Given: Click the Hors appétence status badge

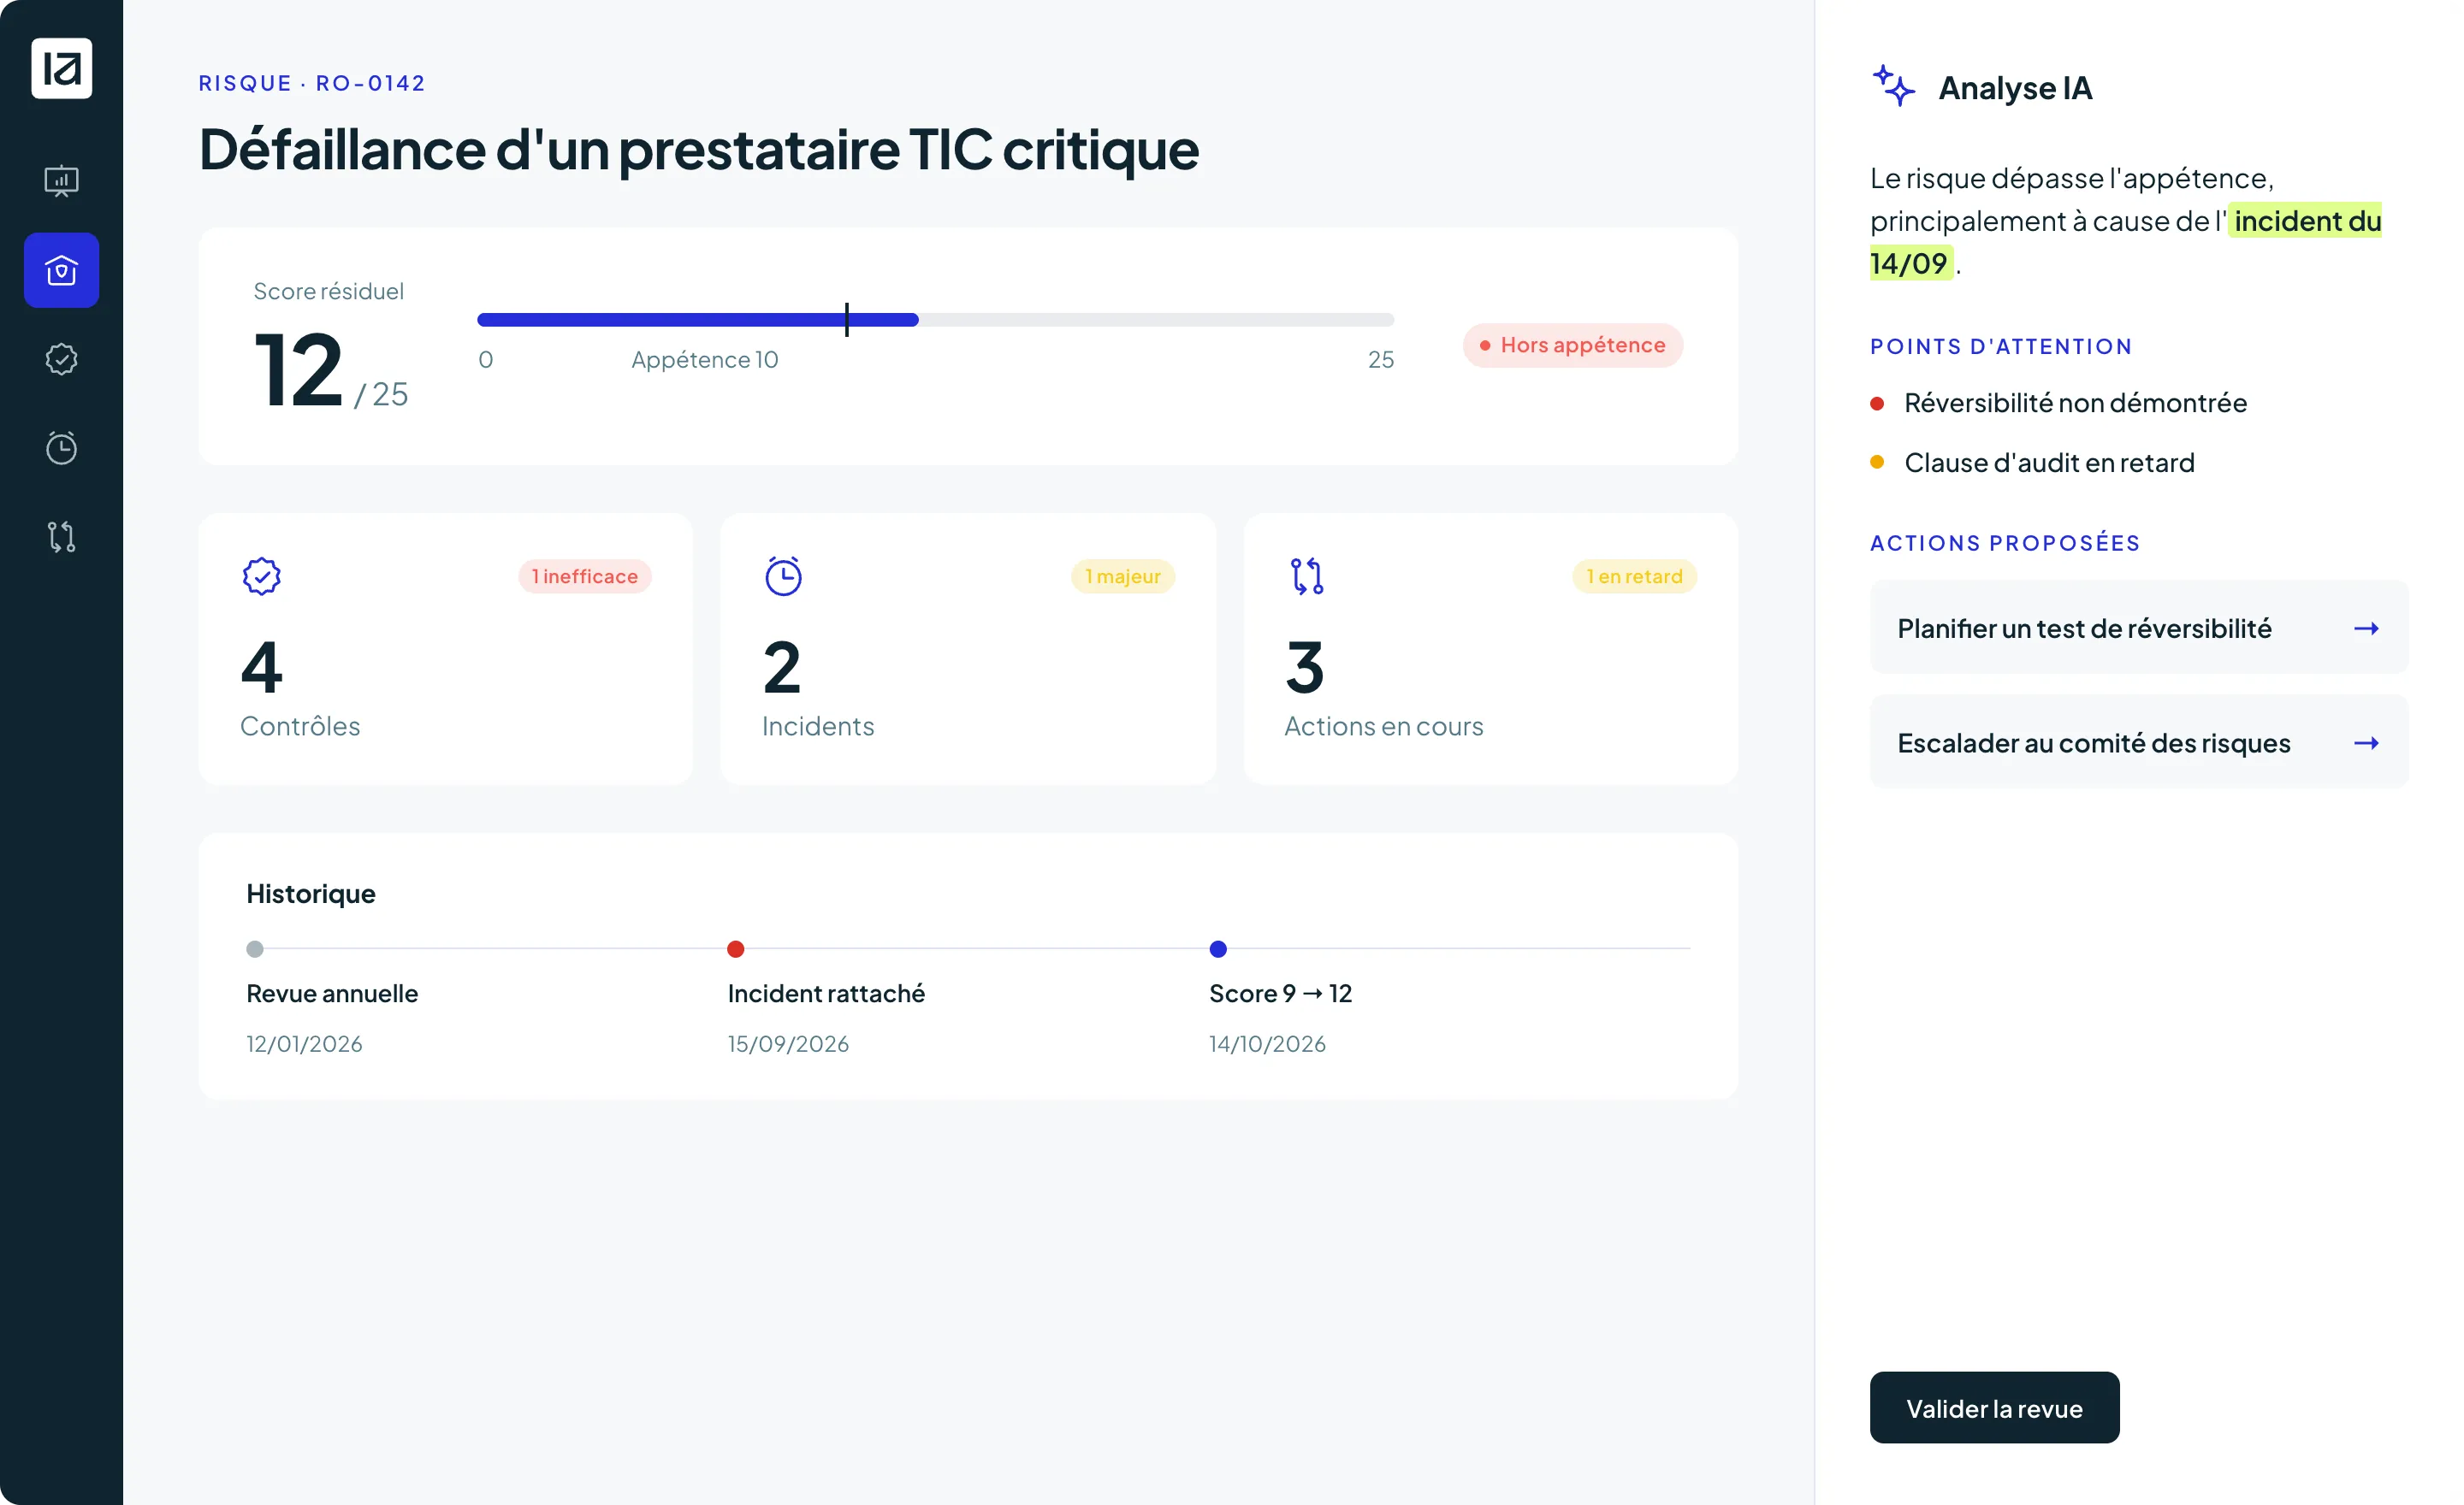Looking at the screenshot, I should (x=1573, y=345).
